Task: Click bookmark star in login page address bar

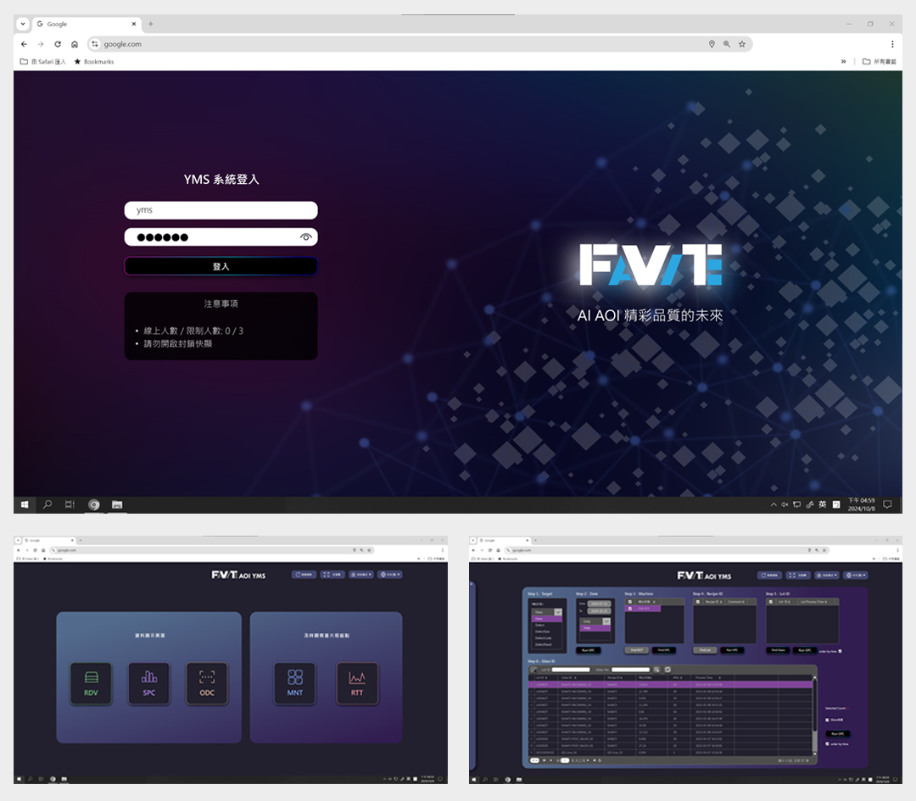Action: point(742,44)
